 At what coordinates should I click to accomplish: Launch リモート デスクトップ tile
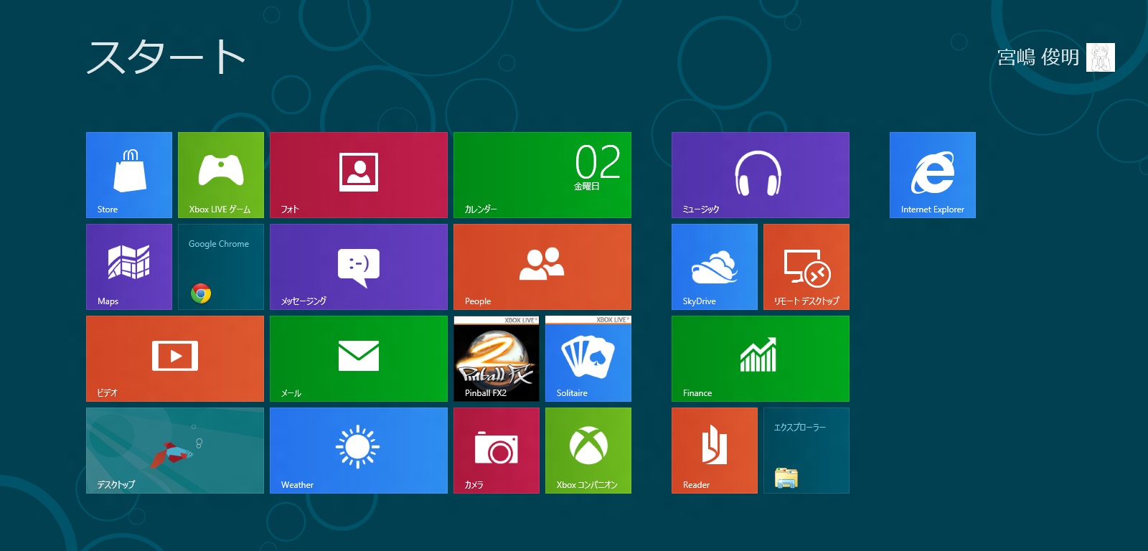pyautogui.click(x=806, y=267)
